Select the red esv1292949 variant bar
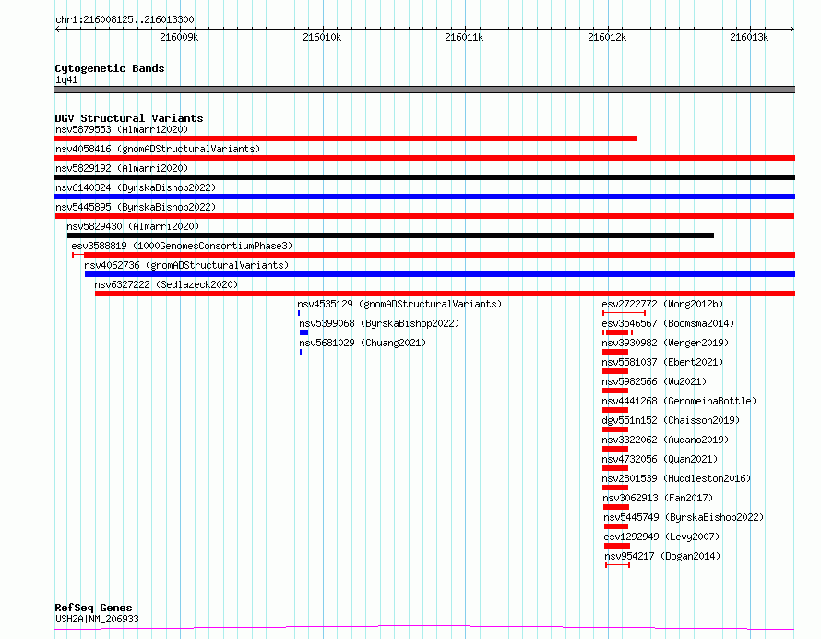The image size is (821, 639). [x=617, y=546]
